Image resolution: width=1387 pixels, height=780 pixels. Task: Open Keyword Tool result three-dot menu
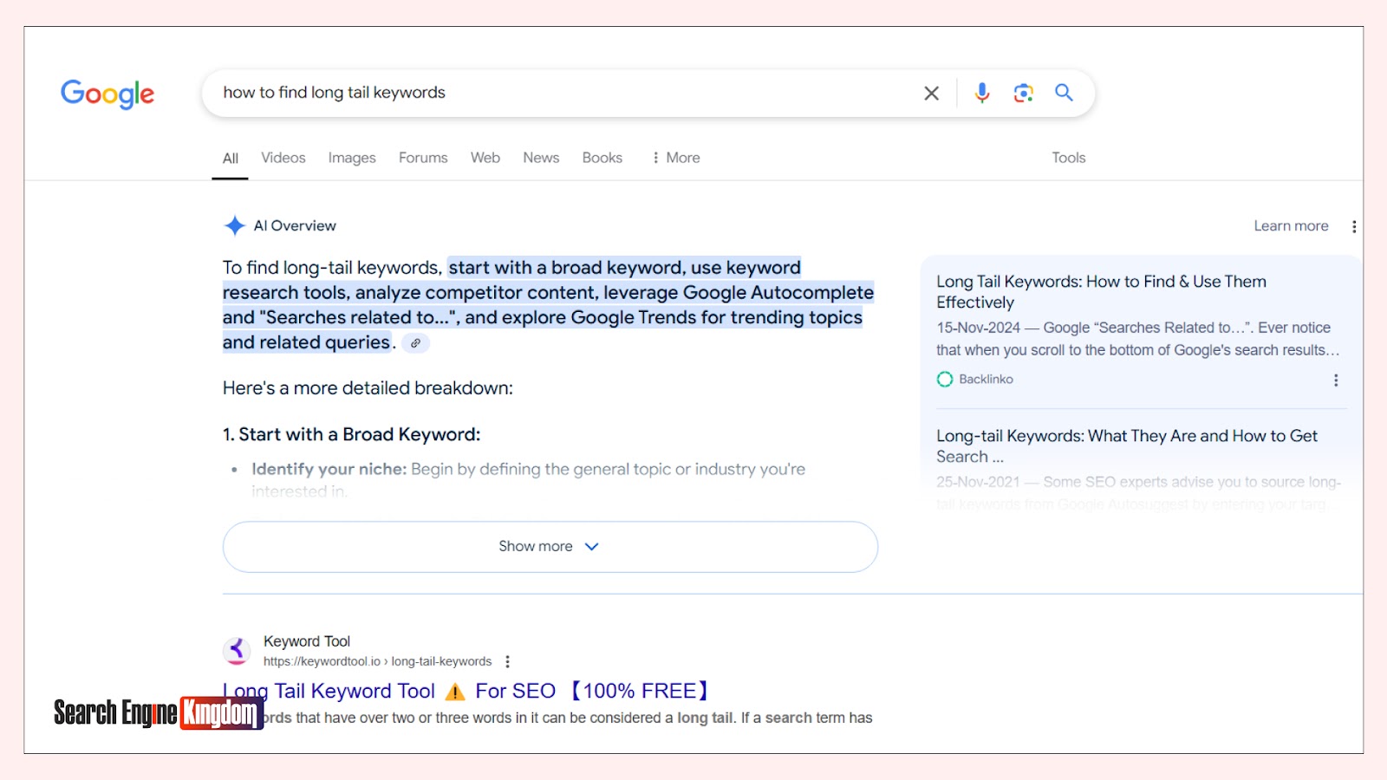click(x=508, y=661)
